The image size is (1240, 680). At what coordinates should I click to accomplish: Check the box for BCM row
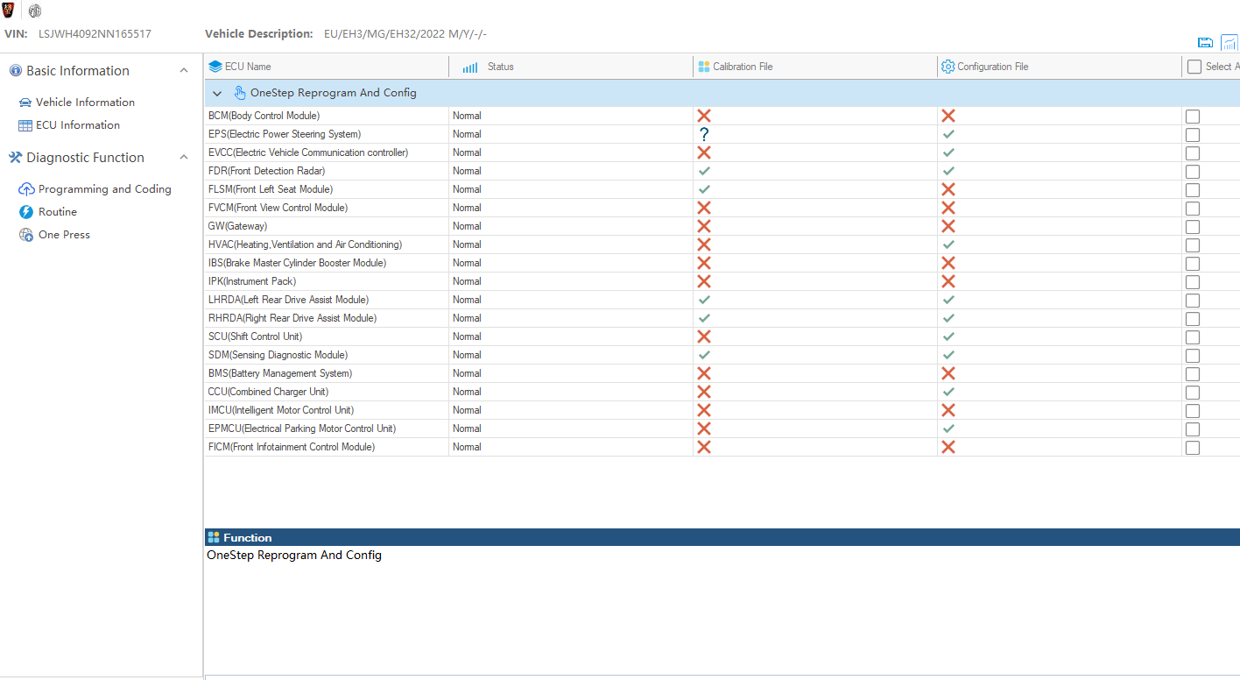click(1192, 117)
